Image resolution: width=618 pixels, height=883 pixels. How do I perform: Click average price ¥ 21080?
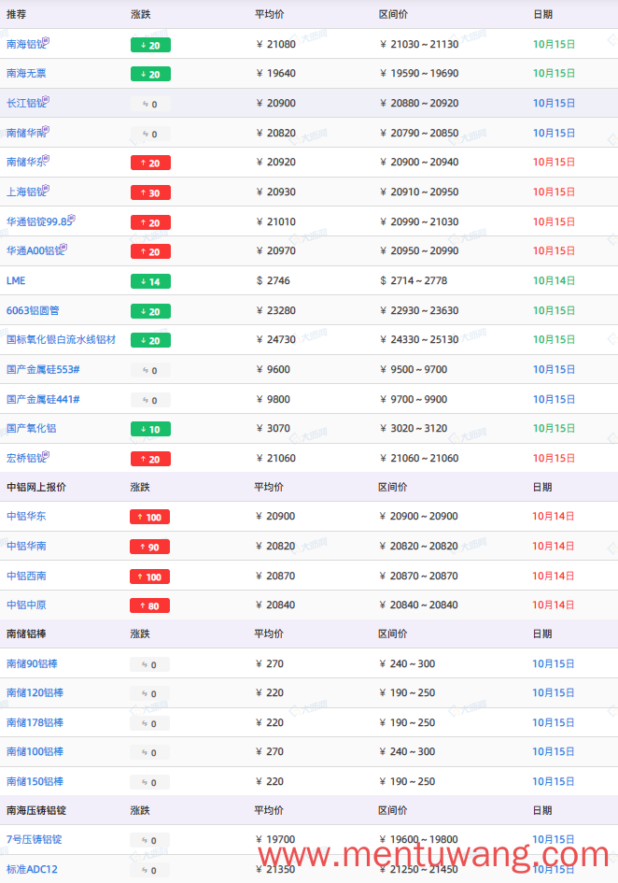click(x=275, y=44)
